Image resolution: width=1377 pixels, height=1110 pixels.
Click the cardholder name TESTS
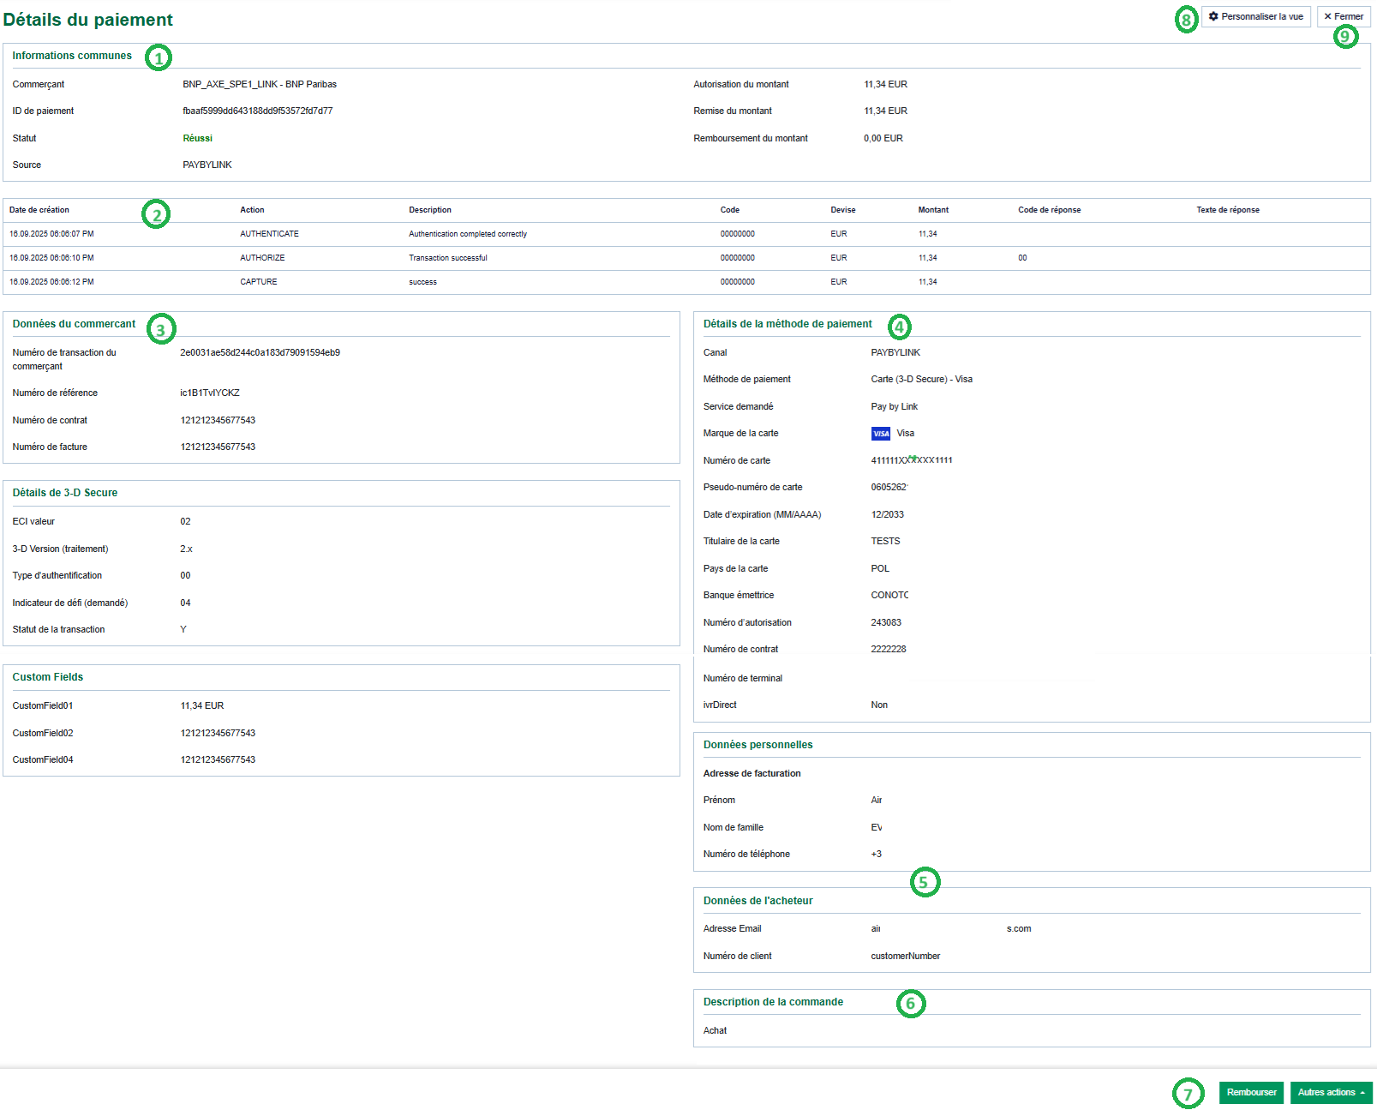click(x=886, y=541)
